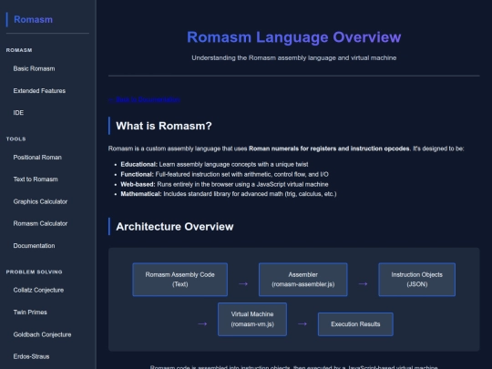Click the Architecture Overview heading
This screenshot has height=369, width=492.
pos(175,227)
